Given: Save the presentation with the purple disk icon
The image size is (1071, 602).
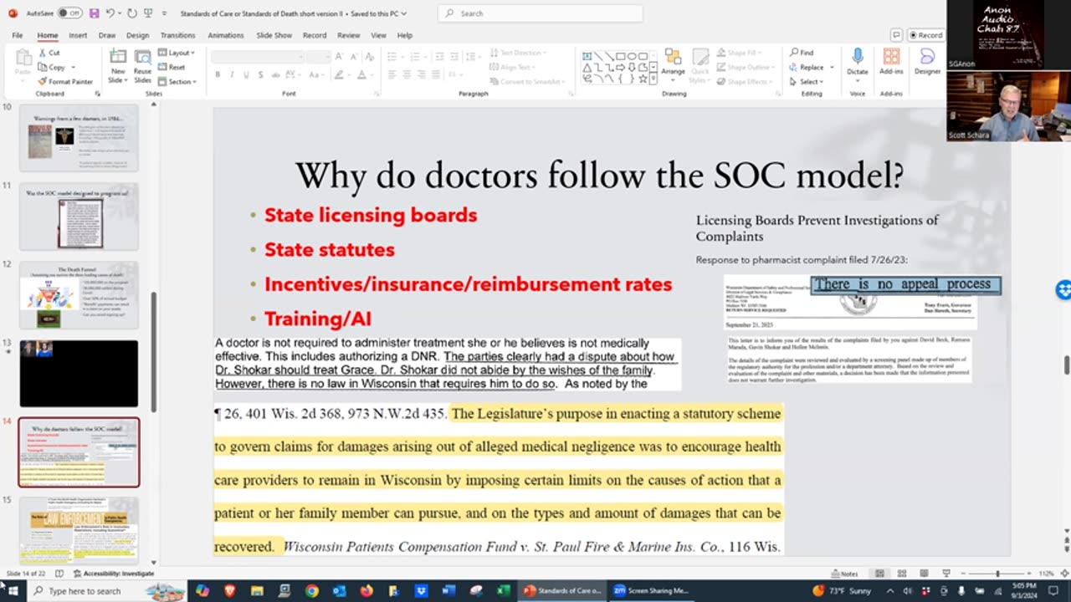Looking at the screenshot, I should click(x=94, y=13).
